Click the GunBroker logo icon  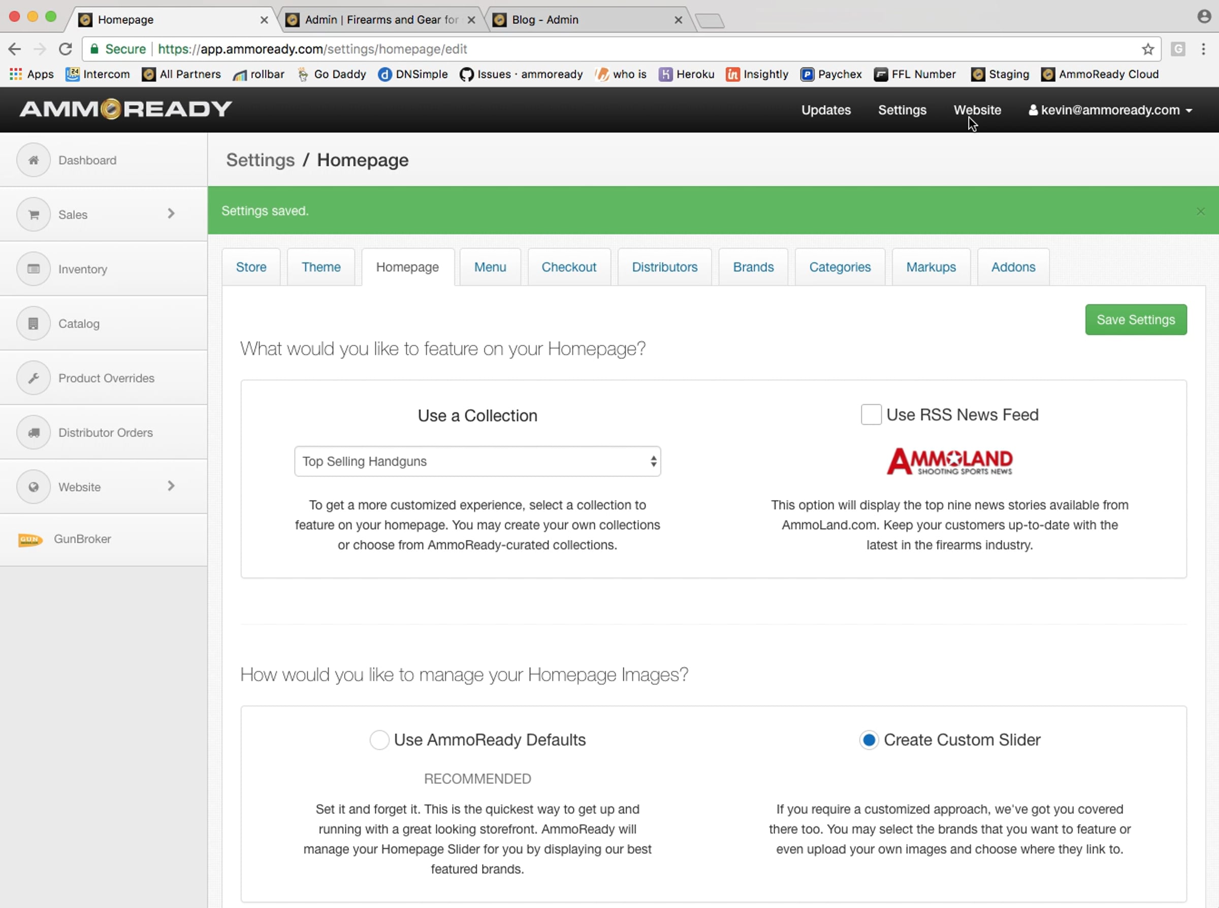[x=30, y=539]
